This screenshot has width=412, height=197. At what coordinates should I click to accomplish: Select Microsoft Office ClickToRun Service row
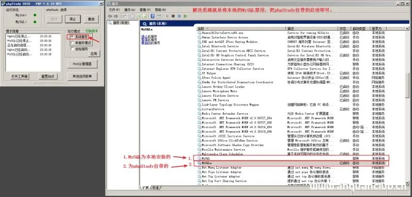click(291, 140)
